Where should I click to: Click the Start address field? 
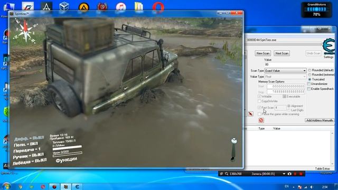[x=286, y=87]
